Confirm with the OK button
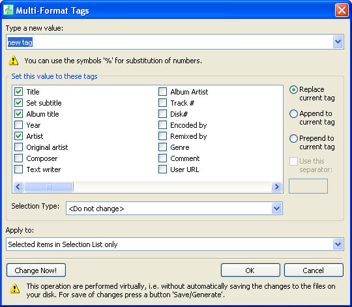This screenshot has height=307, width=352. tap(250, 270)
